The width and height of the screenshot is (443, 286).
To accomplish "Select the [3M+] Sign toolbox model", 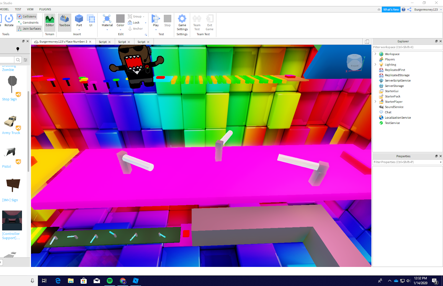I will coord(12,190).
